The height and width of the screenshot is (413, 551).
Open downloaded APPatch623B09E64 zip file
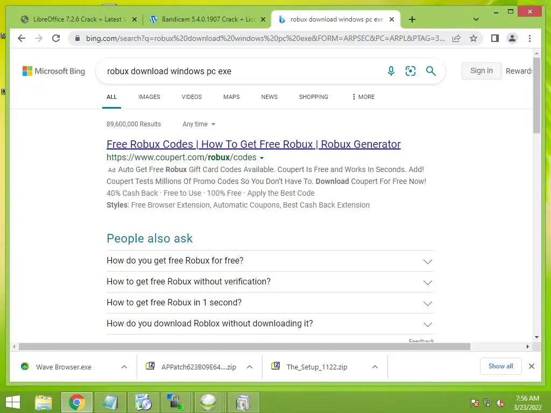191,367
